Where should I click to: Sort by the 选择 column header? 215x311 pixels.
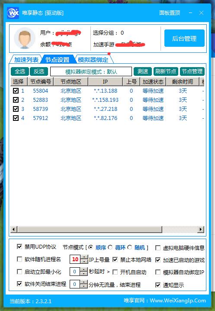tap(18, 81)
